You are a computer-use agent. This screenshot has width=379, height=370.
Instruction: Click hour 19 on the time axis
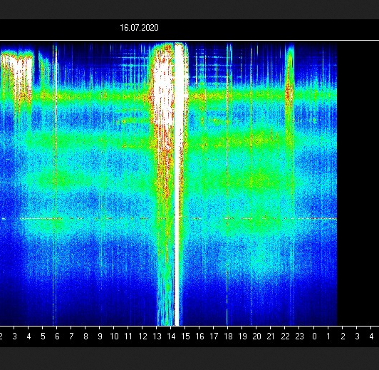(242, 336)
